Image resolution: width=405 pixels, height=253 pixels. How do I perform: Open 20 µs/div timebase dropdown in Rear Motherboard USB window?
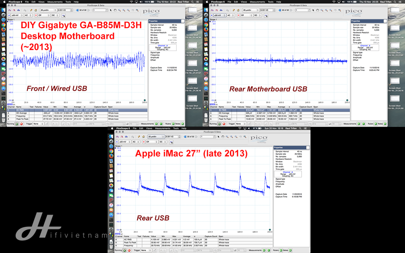tap(251, 10)
